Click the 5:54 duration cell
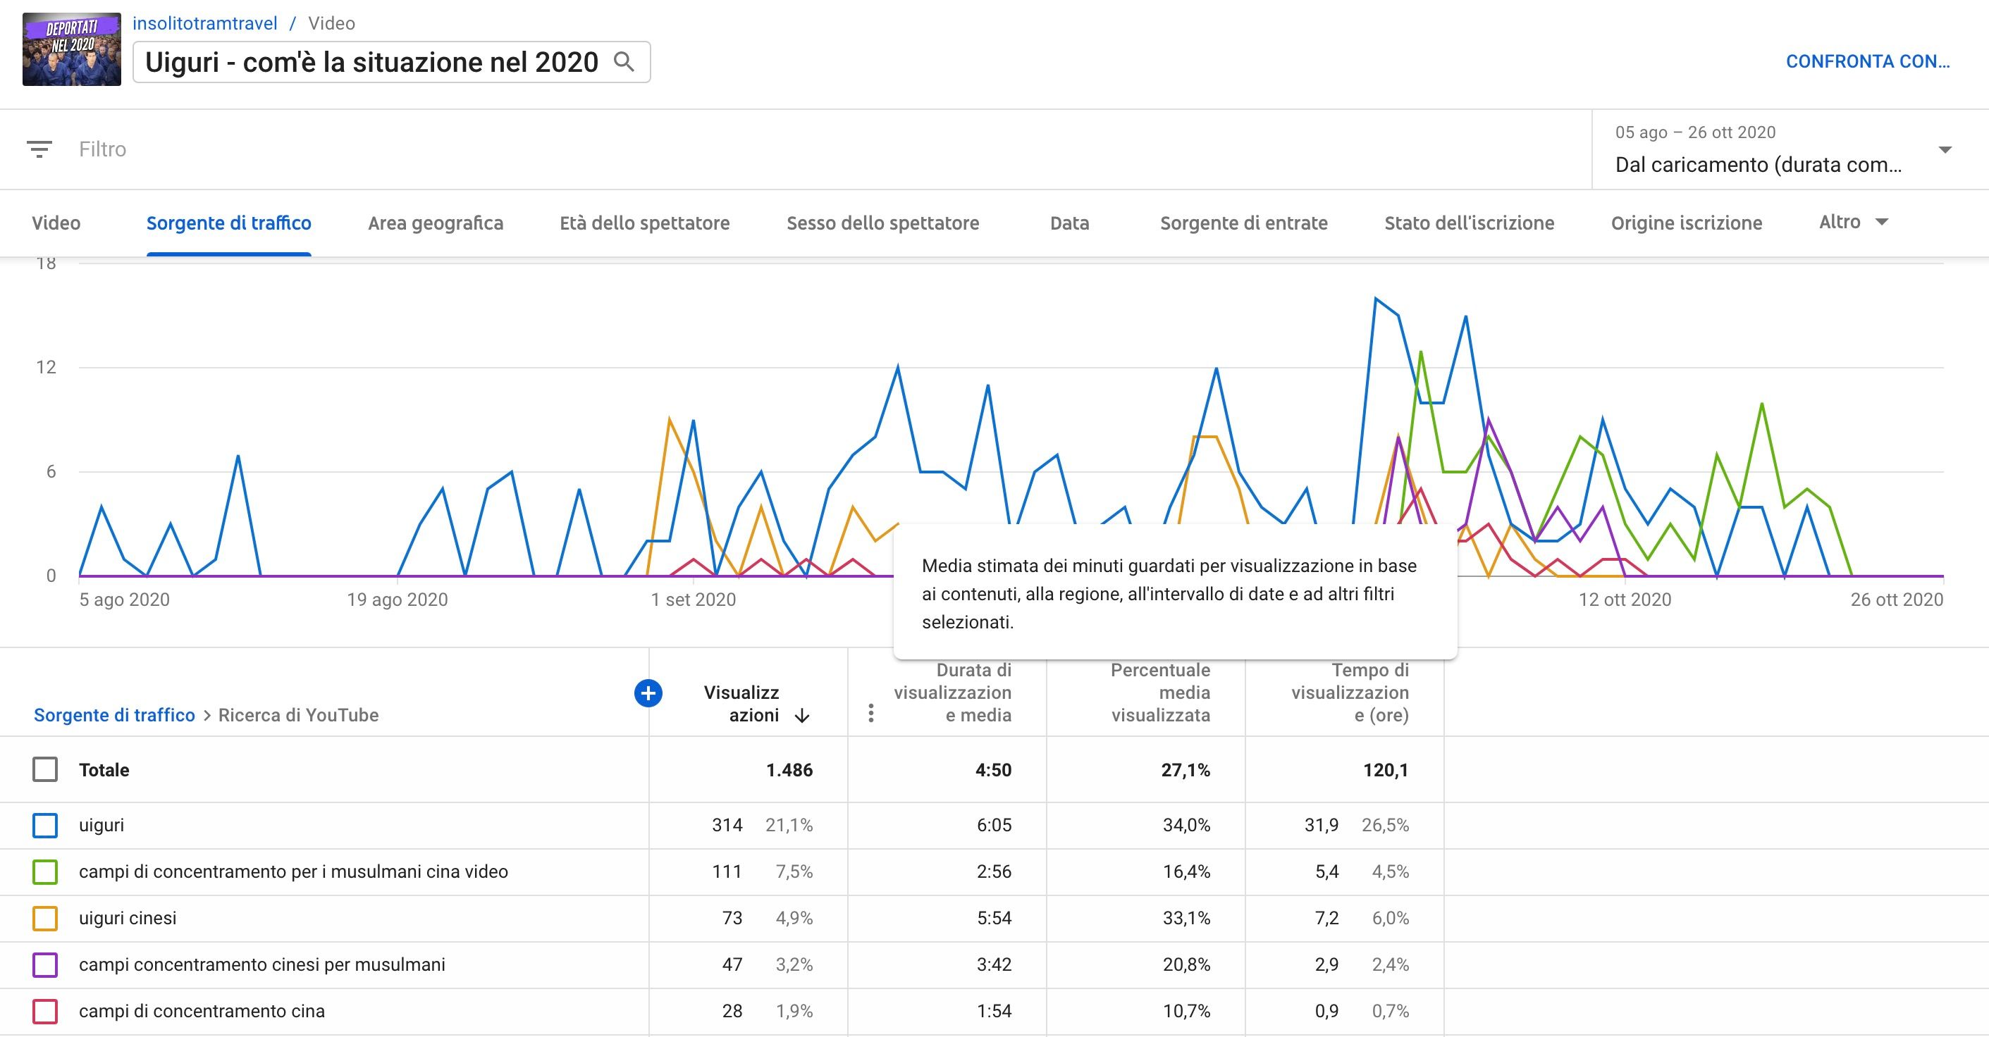 [x=994, y=918]
